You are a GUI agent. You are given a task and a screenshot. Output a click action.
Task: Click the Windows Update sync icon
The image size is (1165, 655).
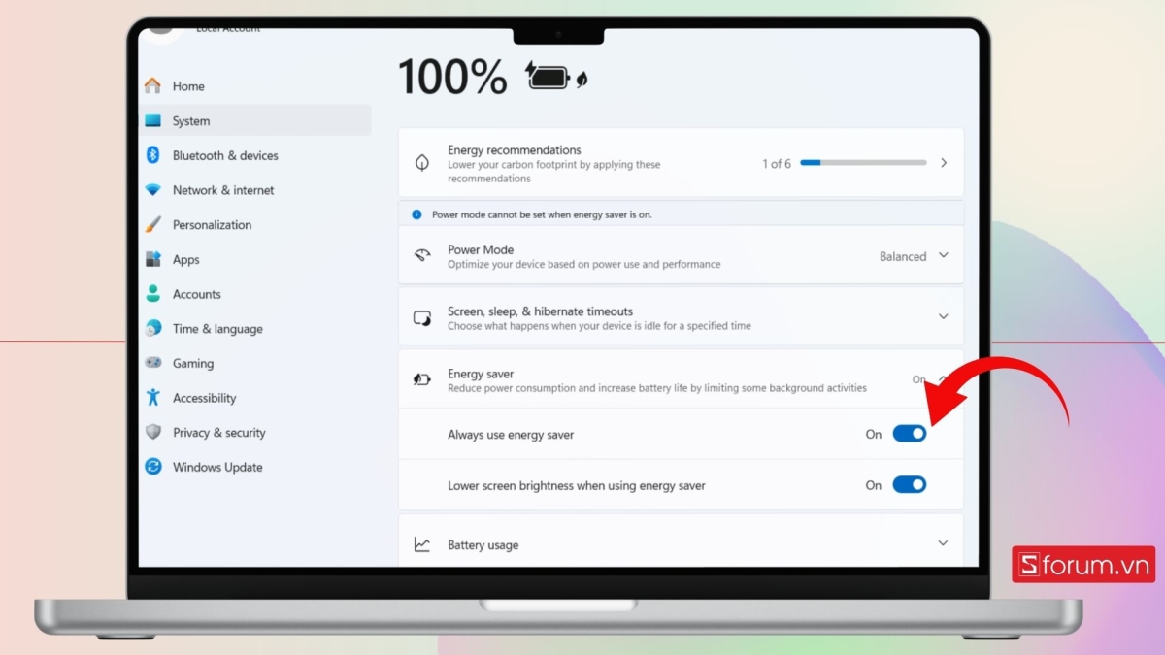(x=152, y=467)
